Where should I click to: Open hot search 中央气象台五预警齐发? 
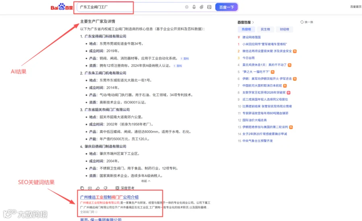(258, 141)
